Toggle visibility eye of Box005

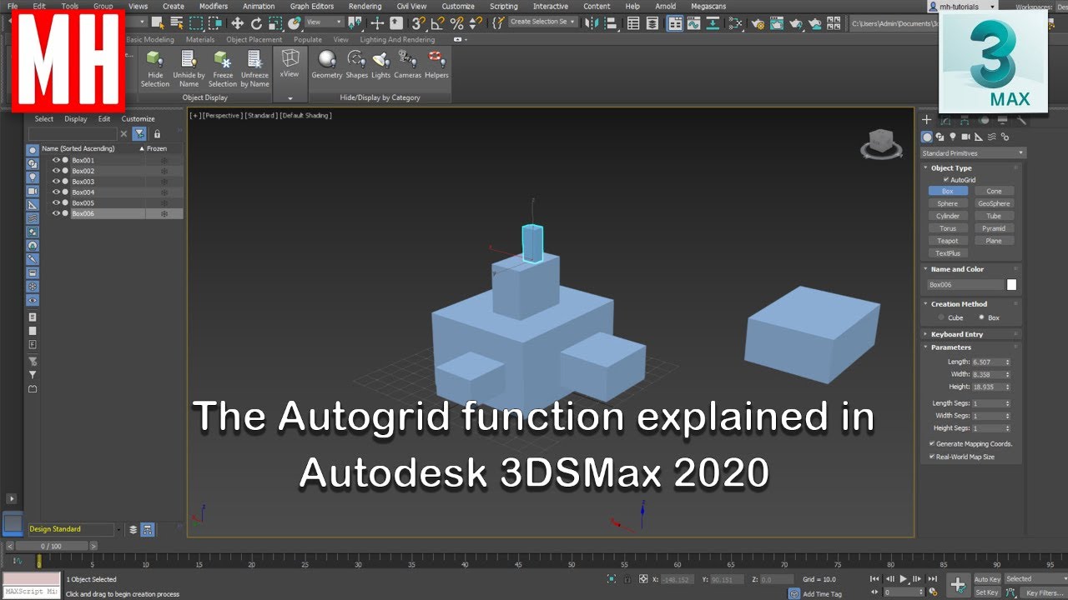click(x=56, y=202)
